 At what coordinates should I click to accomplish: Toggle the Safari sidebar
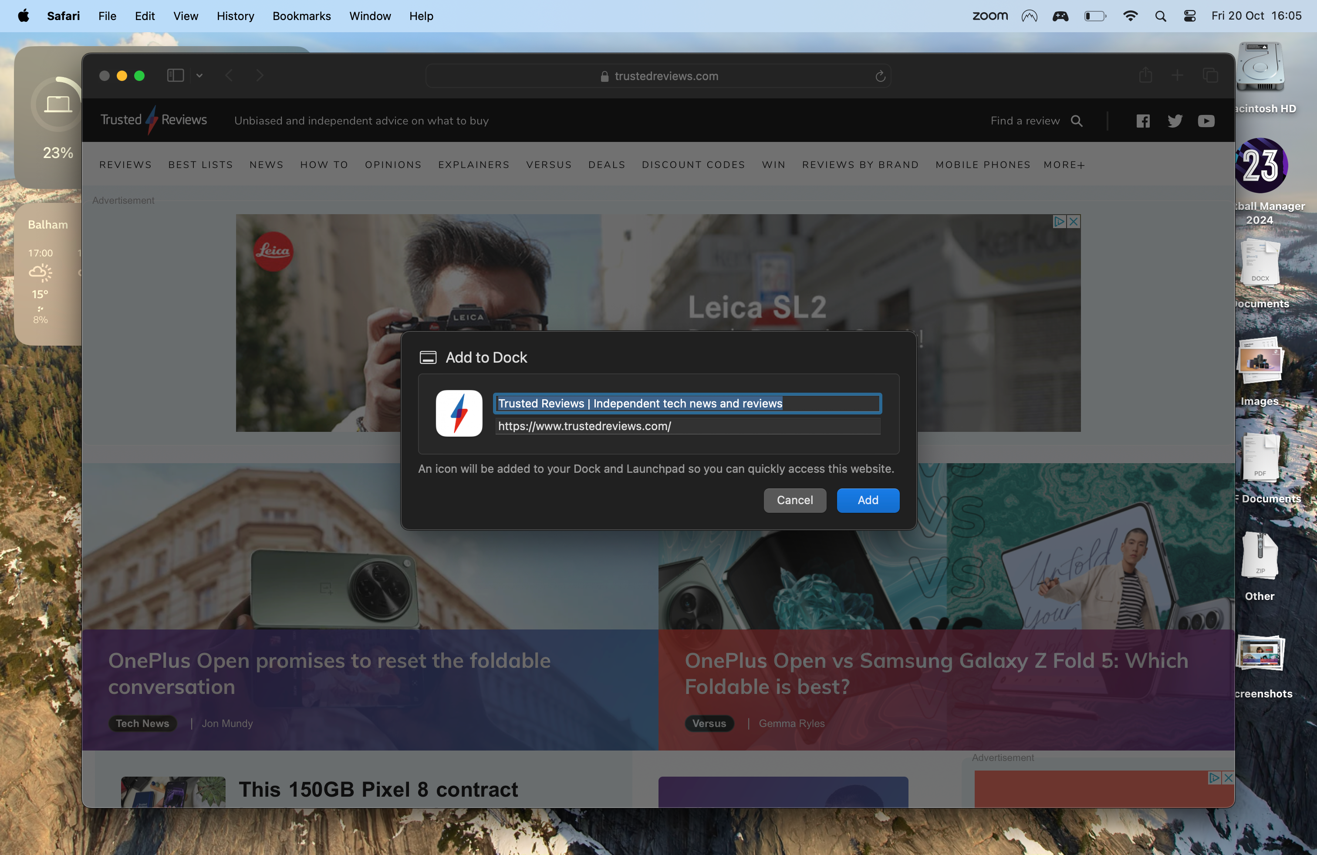pos(176,75)
